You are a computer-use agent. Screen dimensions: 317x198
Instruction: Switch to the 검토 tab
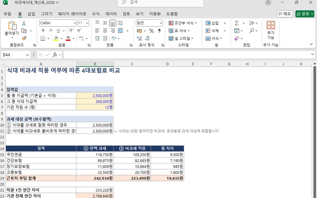tap(126, 14)
